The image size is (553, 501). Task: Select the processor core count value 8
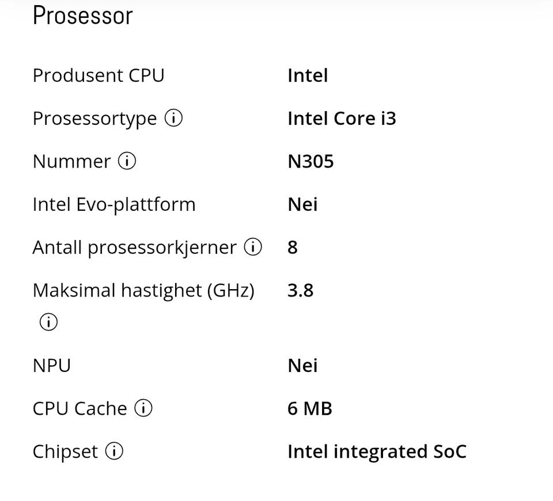(293, 248)
